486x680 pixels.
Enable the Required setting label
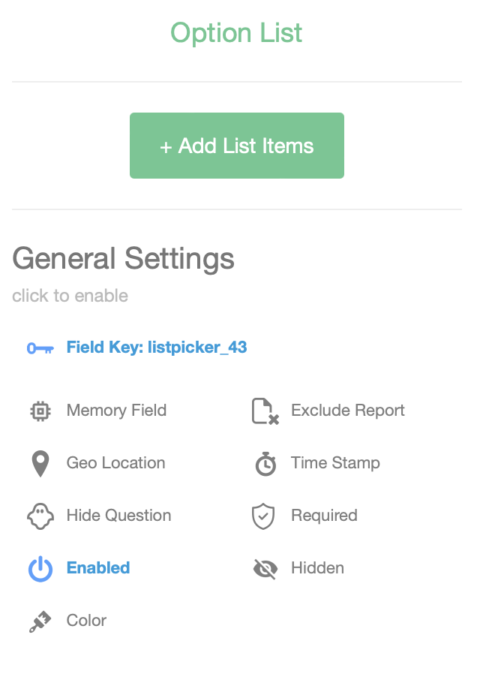(x=324, y=516)
